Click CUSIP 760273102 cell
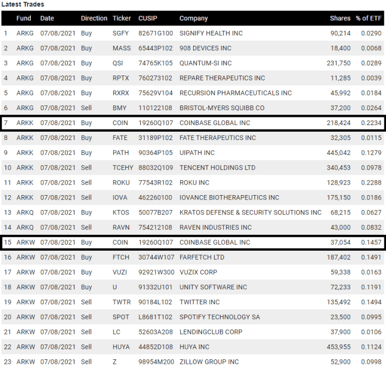The height and width of the screenshot is (372, 386). coord(155,78)
